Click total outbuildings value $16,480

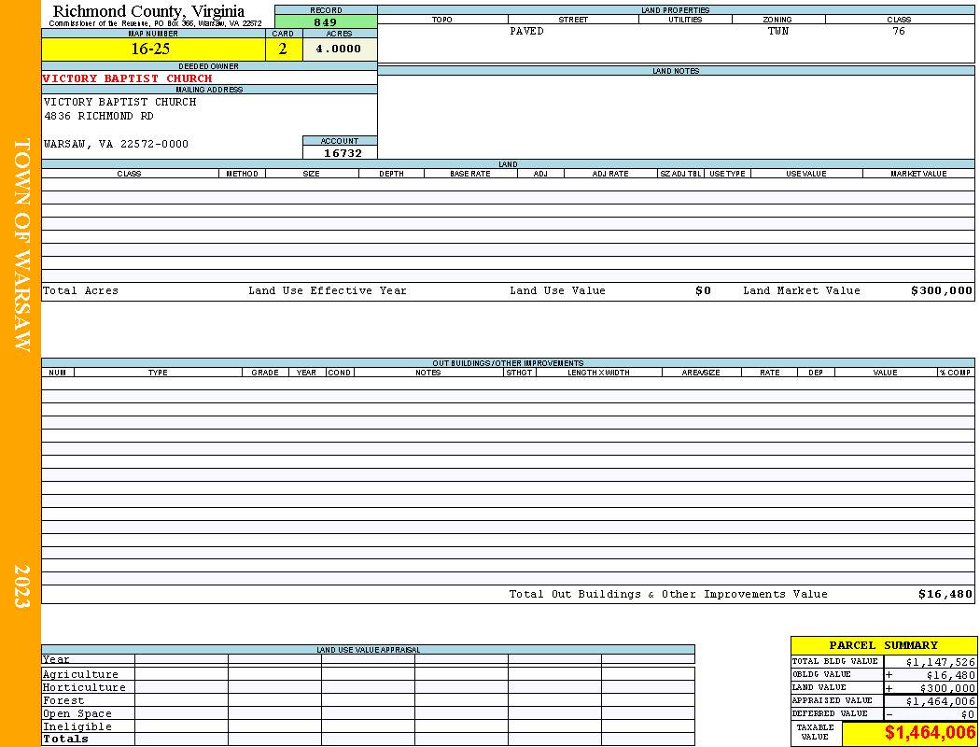click(945, 595)
